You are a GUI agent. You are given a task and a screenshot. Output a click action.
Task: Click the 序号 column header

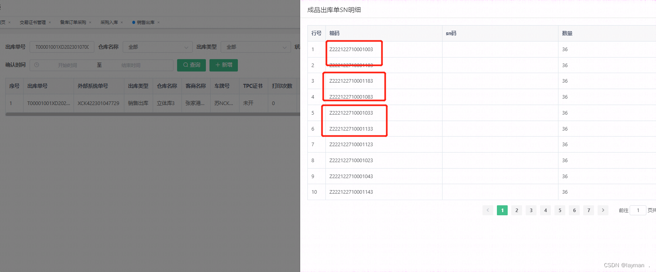tap(14, 86)
